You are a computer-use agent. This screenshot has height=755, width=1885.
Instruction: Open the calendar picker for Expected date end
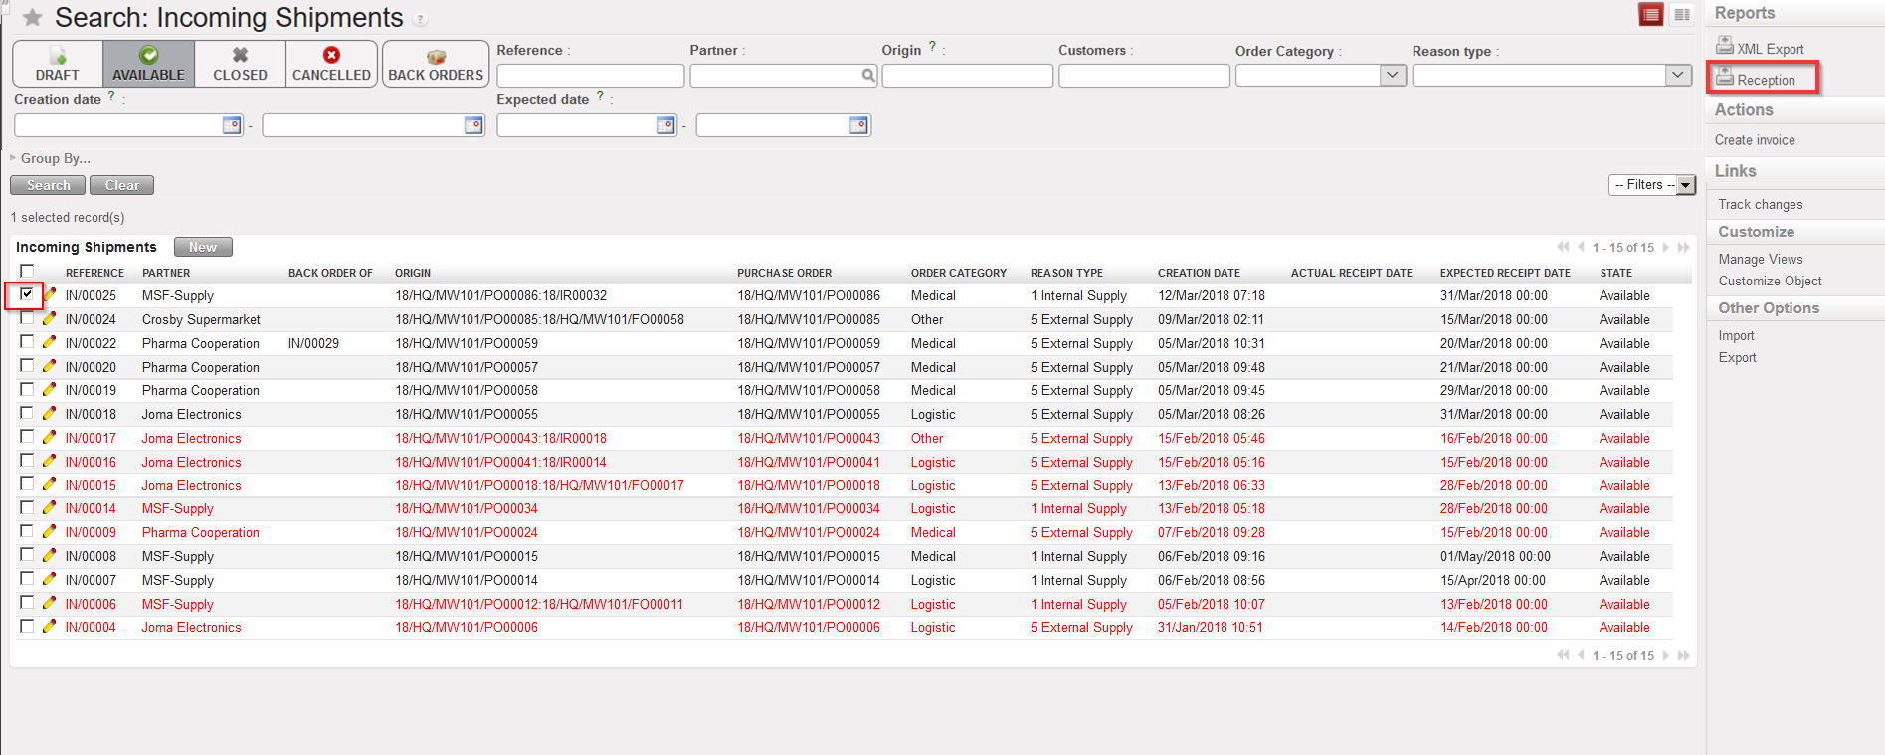858,125
